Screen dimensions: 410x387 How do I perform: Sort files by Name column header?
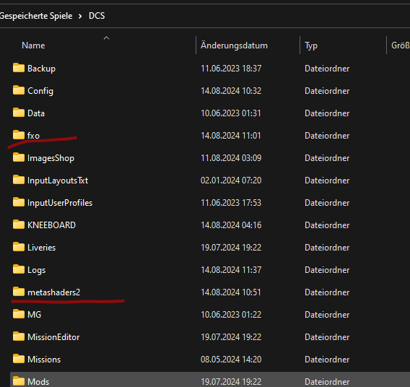click(x=33, y=45)
